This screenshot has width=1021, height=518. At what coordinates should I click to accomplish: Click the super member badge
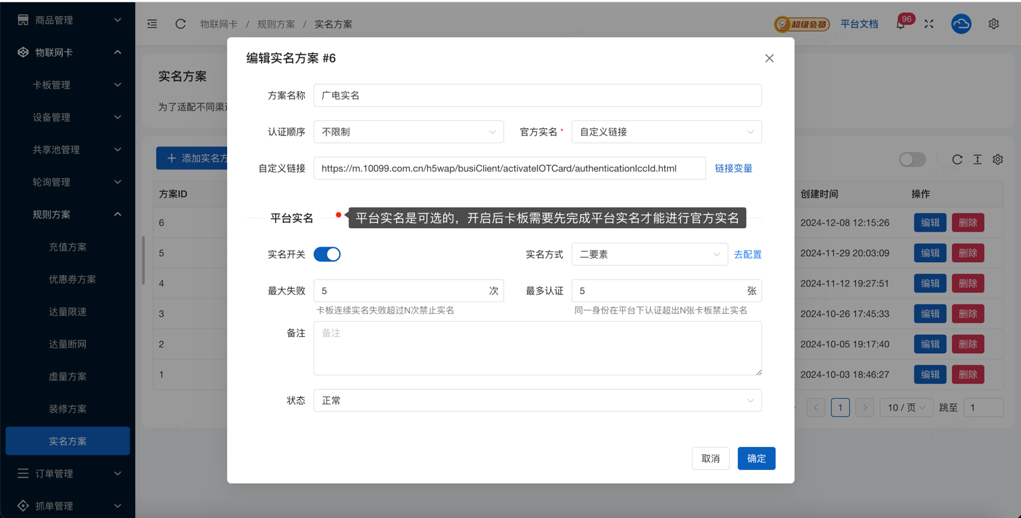pyautogui.click(x=801, y=24)
